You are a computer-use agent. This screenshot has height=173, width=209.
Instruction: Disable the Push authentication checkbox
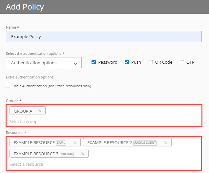127,62
